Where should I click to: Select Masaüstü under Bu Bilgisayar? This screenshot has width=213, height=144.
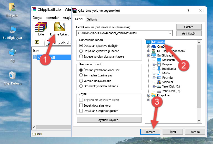point(168,60)
